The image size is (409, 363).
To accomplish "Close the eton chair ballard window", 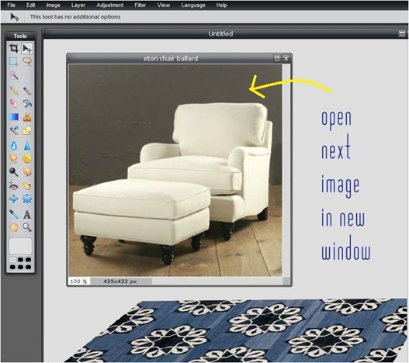I will tap(286, 58).
